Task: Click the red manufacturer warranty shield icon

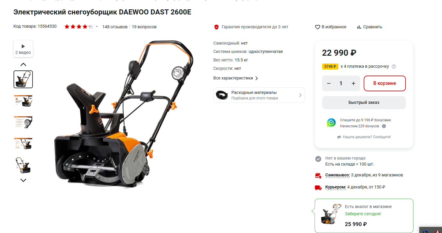Action: [216, 27]
